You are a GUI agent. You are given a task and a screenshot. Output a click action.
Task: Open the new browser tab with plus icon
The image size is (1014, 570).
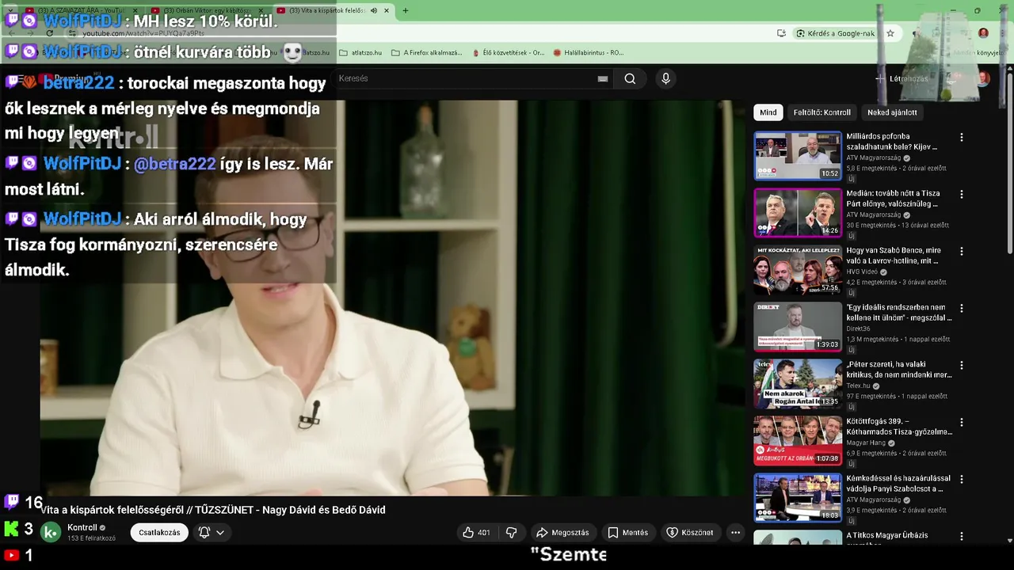point(406,11)
